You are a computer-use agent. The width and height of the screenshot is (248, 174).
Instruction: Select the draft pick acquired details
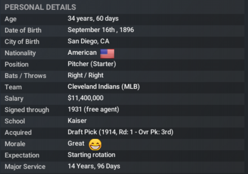click(120, 132)
